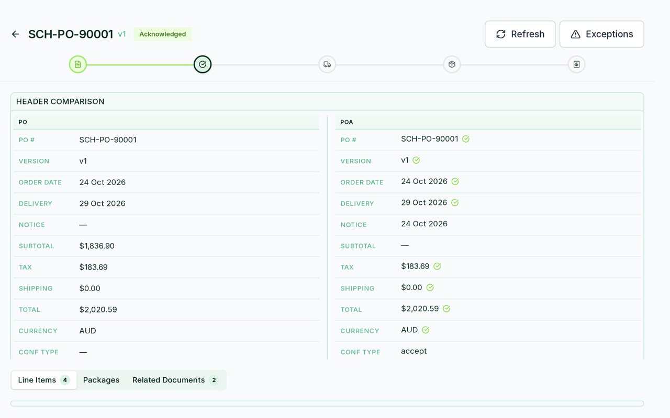Select the PO shipping value $0.00
This screenshot has height=418, width=670.
[x=90, y=288]
